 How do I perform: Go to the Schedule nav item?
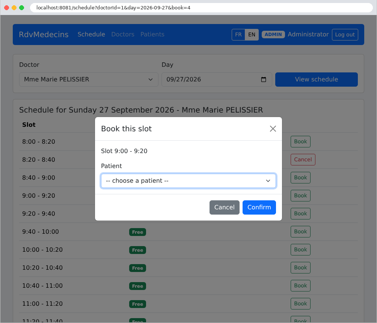click(91, 35)
